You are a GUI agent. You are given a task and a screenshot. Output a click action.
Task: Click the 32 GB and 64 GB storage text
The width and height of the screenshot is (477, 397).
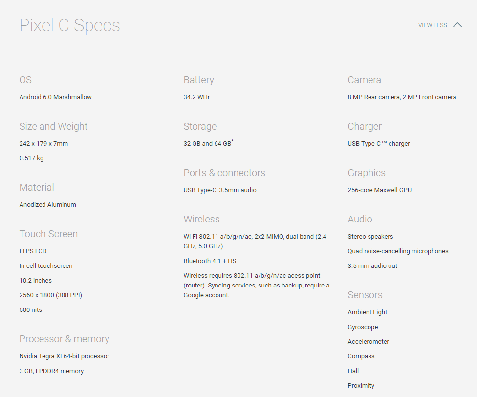(208, 144)
